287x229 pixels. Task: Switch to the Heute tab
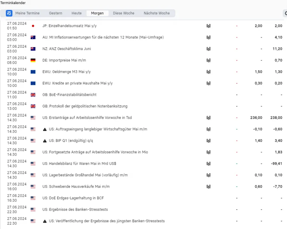click(77, 13)
